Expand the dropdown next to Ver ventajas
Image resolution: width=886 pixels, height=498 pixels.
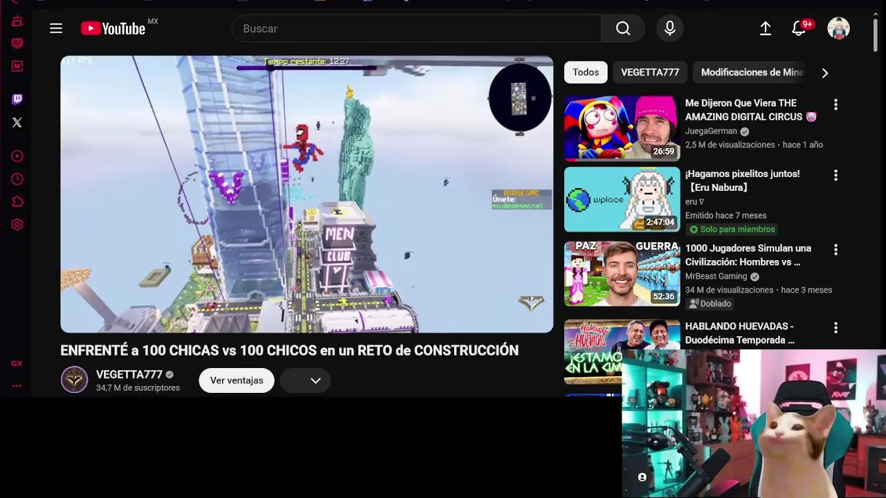coord(305,380)
